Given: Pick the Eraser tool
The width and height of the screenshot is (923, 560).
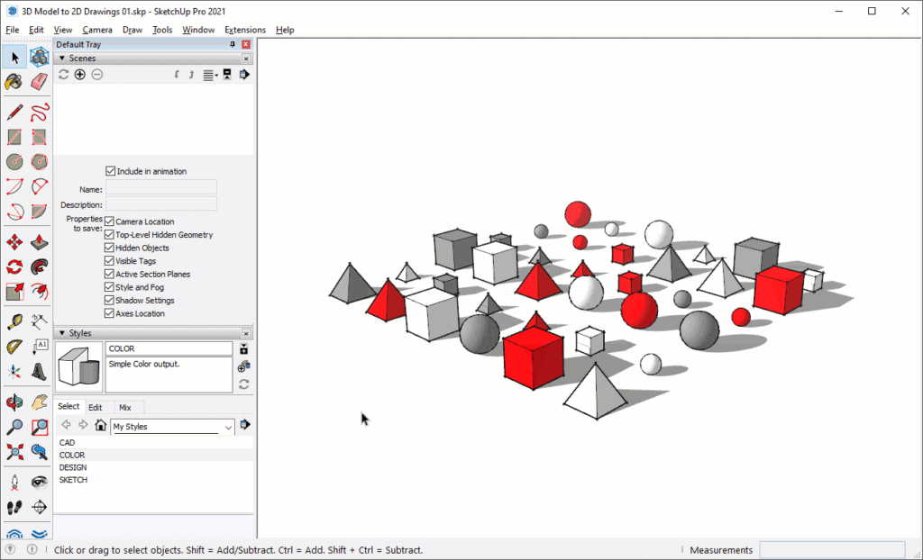Looking at the screenshot, I should pyautogui.click(x=39, y=82).
